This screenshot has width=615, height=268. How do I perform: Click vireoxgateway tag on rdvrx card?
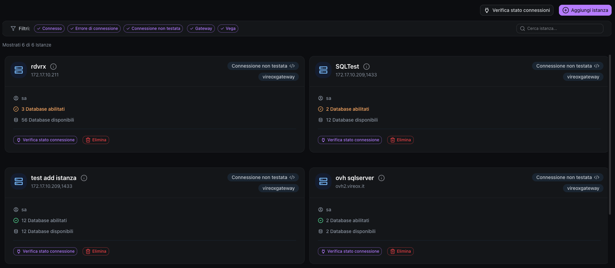click(x=278, y=77)
